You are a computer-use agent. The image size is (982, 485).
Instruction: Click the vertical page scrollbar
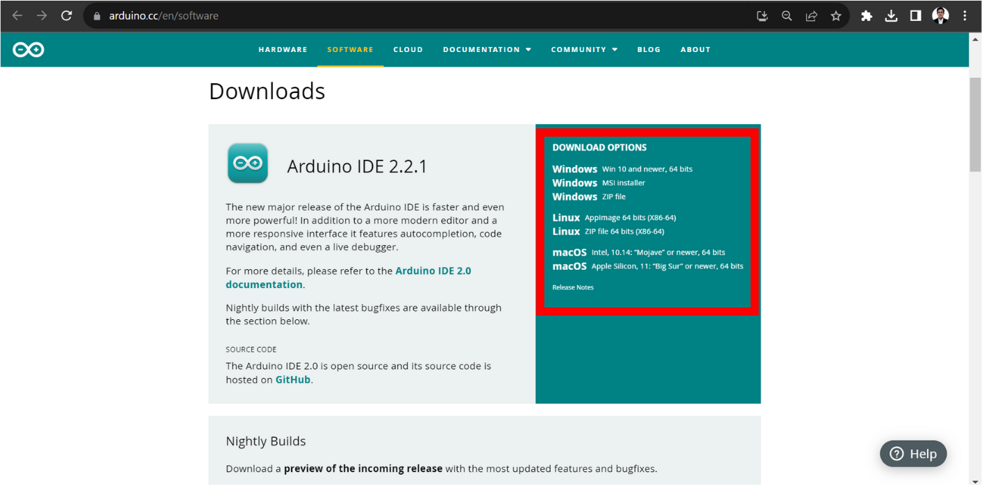(x=975, y=125)
